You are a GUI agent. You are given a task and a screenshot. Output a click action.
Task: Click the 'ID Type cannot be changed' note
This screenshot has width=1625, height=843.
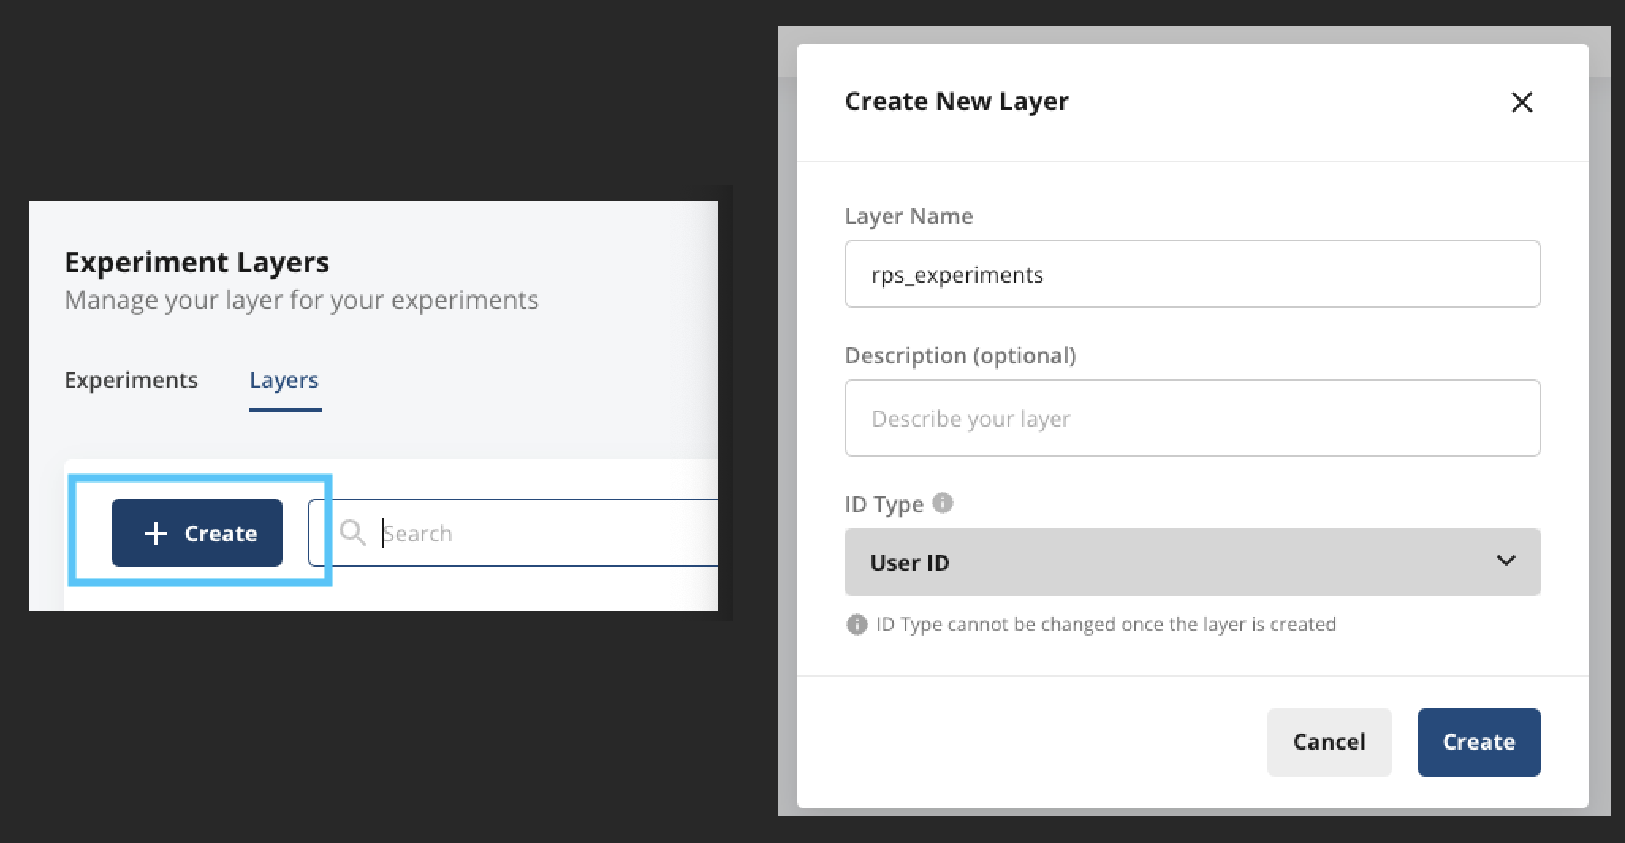1106,625
